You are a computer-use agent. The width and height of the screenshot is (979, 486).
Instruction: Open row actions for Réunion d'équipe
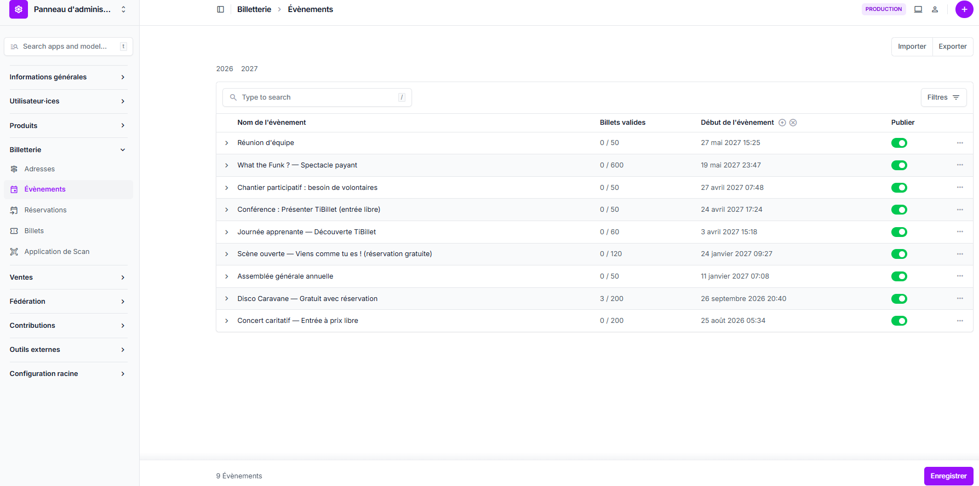tap(960, 143)
